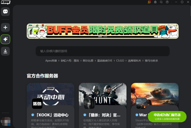Open the BUFF会员 promotional banner
Viewport: 191px width, 128px height.
103,31
